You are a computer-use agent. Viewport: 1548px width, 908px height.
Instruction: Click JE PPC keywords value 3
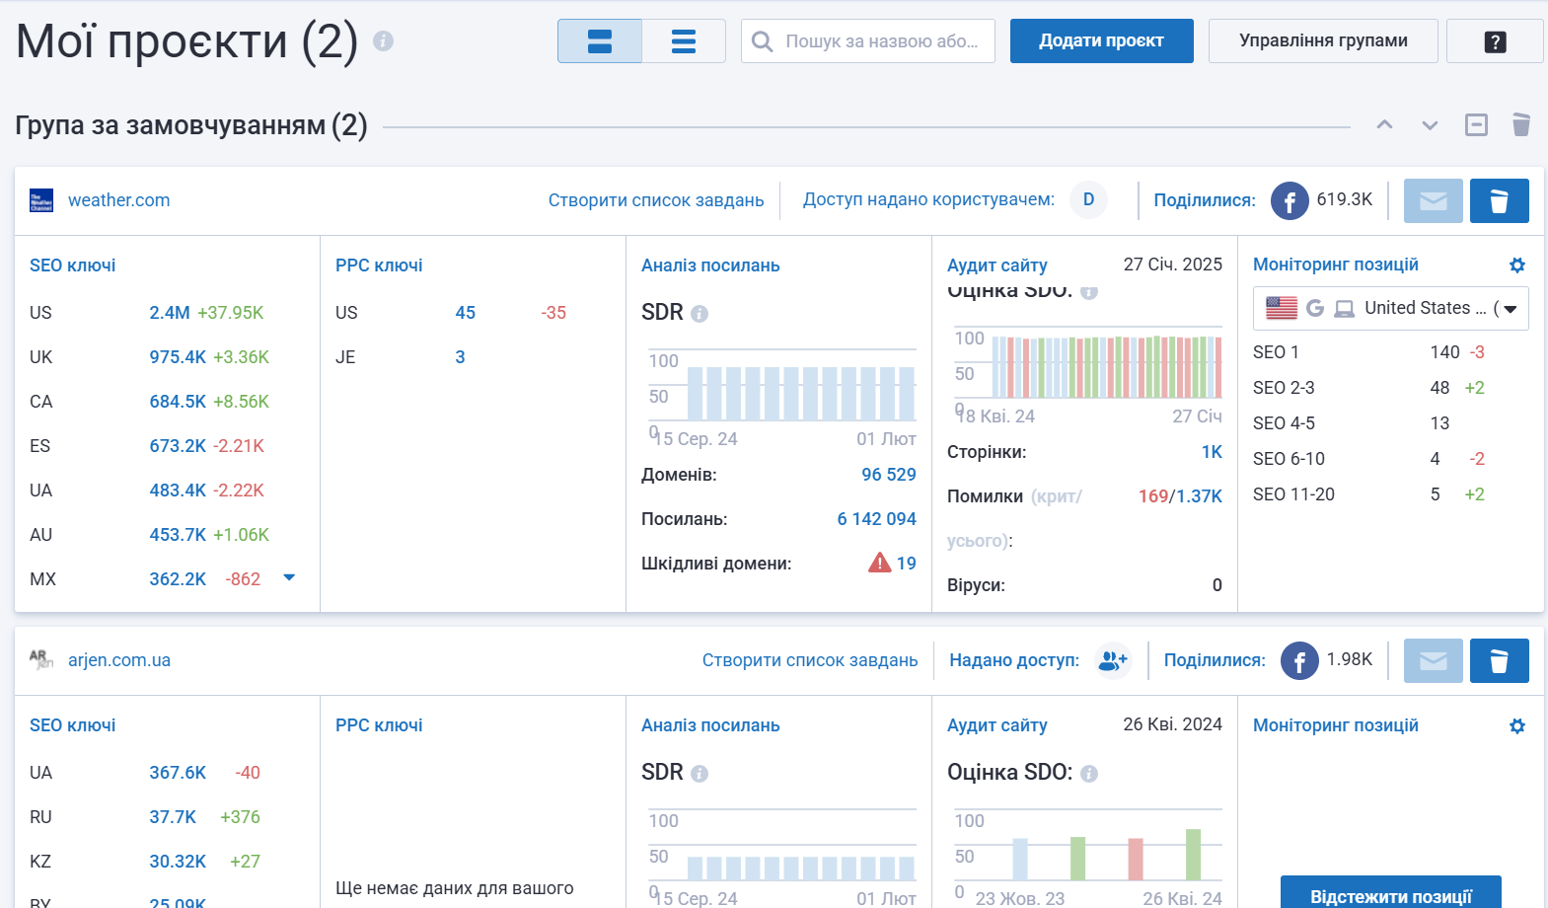pyautogui.click(x=460, y=357)
